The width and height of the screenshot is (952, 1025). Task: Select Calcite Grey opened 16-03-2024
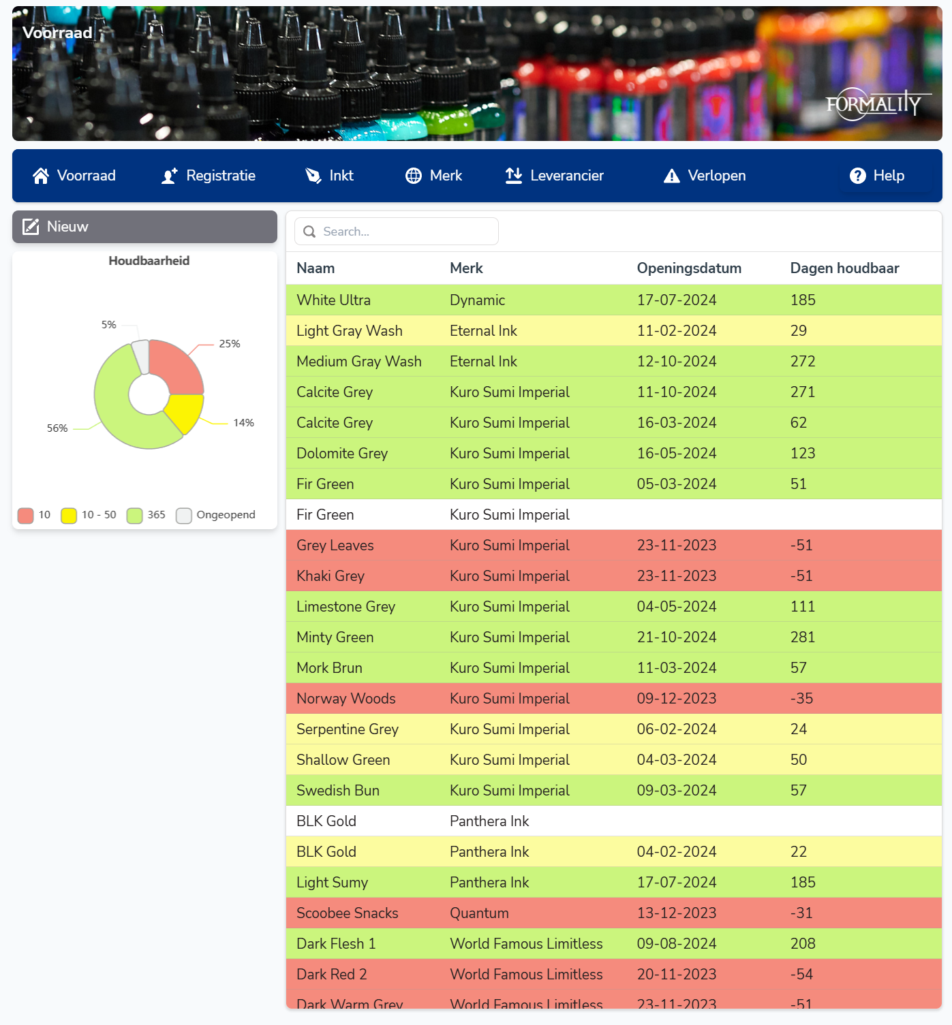click(613, 423)
